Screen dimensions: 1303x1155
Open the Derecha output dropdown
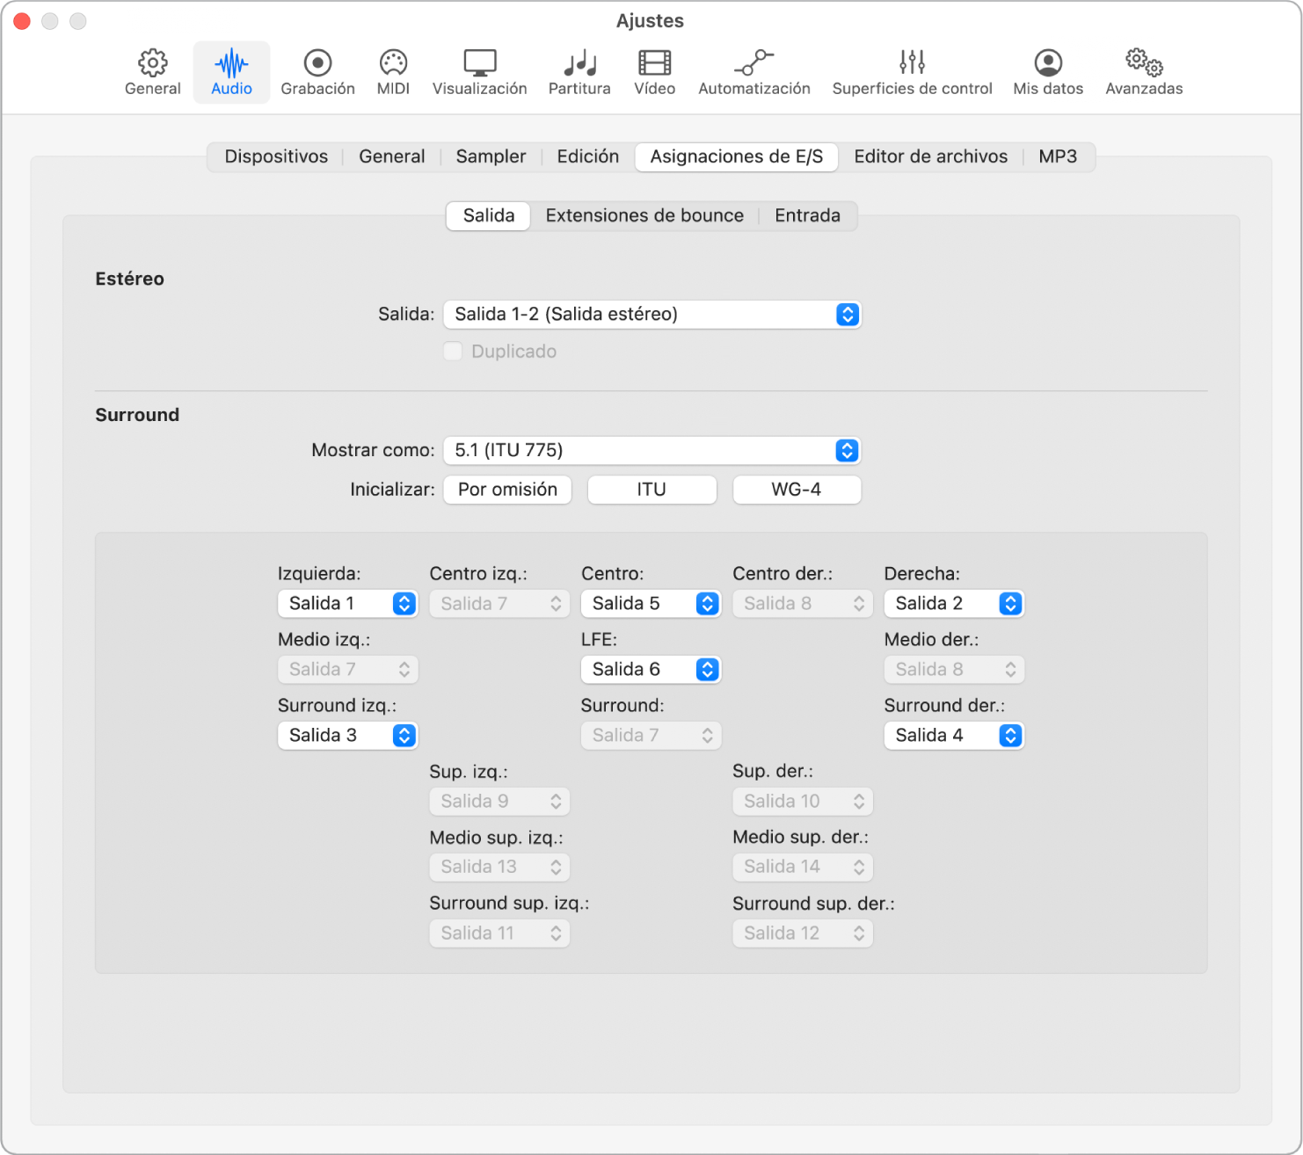pos(954,604)
